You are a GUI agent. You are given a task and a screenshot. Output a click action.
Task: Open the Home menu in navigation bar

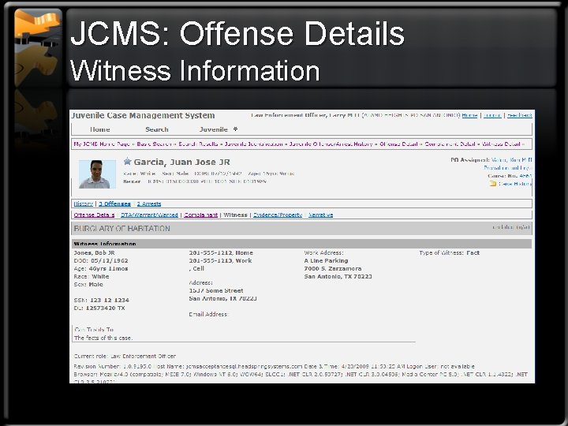coord(99,129)
